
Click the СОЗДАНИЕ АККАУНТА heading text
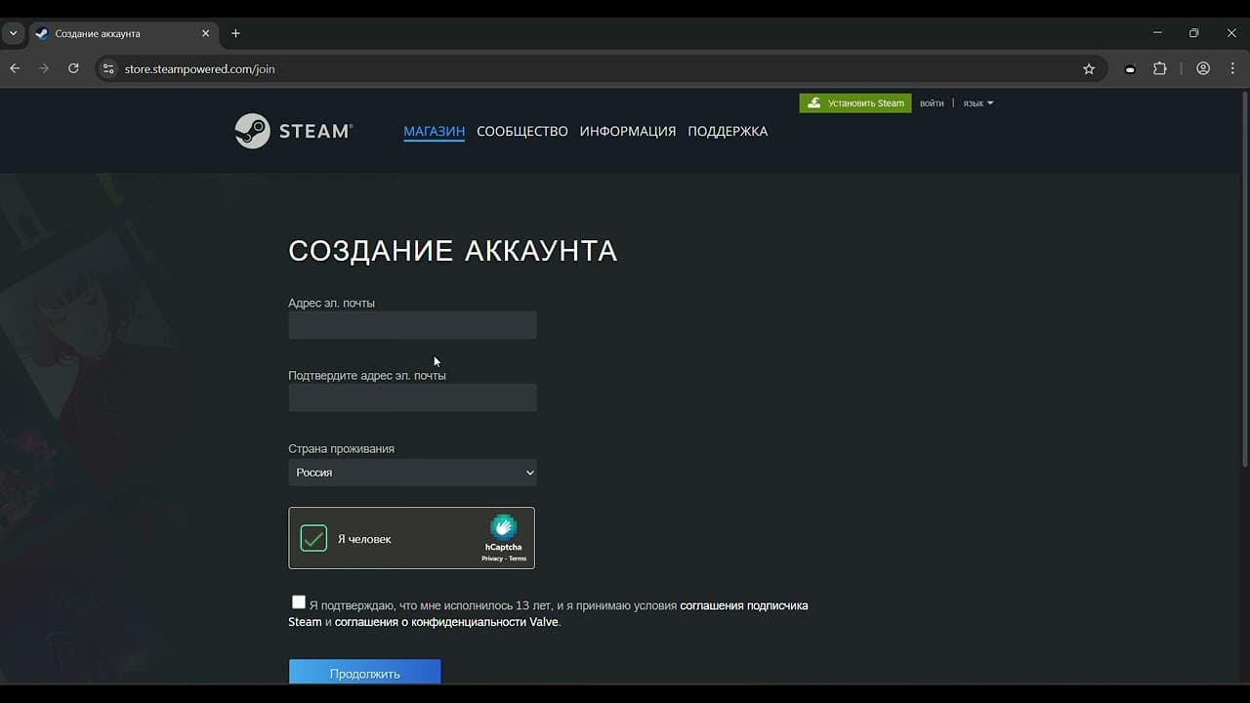453,251
